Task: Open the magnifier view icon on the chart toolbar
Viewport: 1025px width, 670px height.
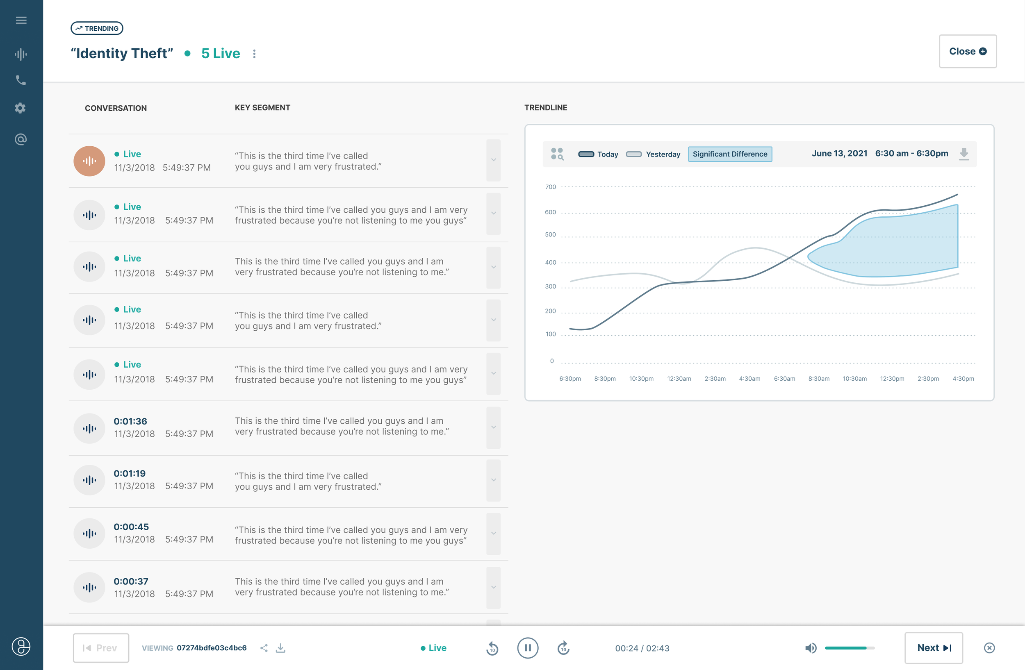Action: coord(558,154)
